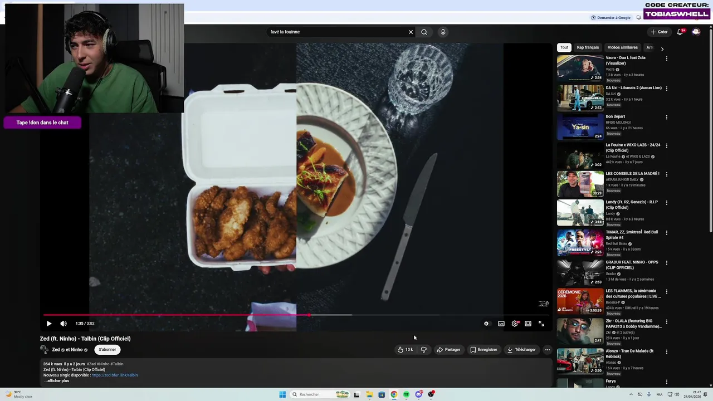Open the Bon départ Ya-sin thumbnail
The width and height of the screenshot is (713, 401).
pyautogui.click(x=580, y=126)
